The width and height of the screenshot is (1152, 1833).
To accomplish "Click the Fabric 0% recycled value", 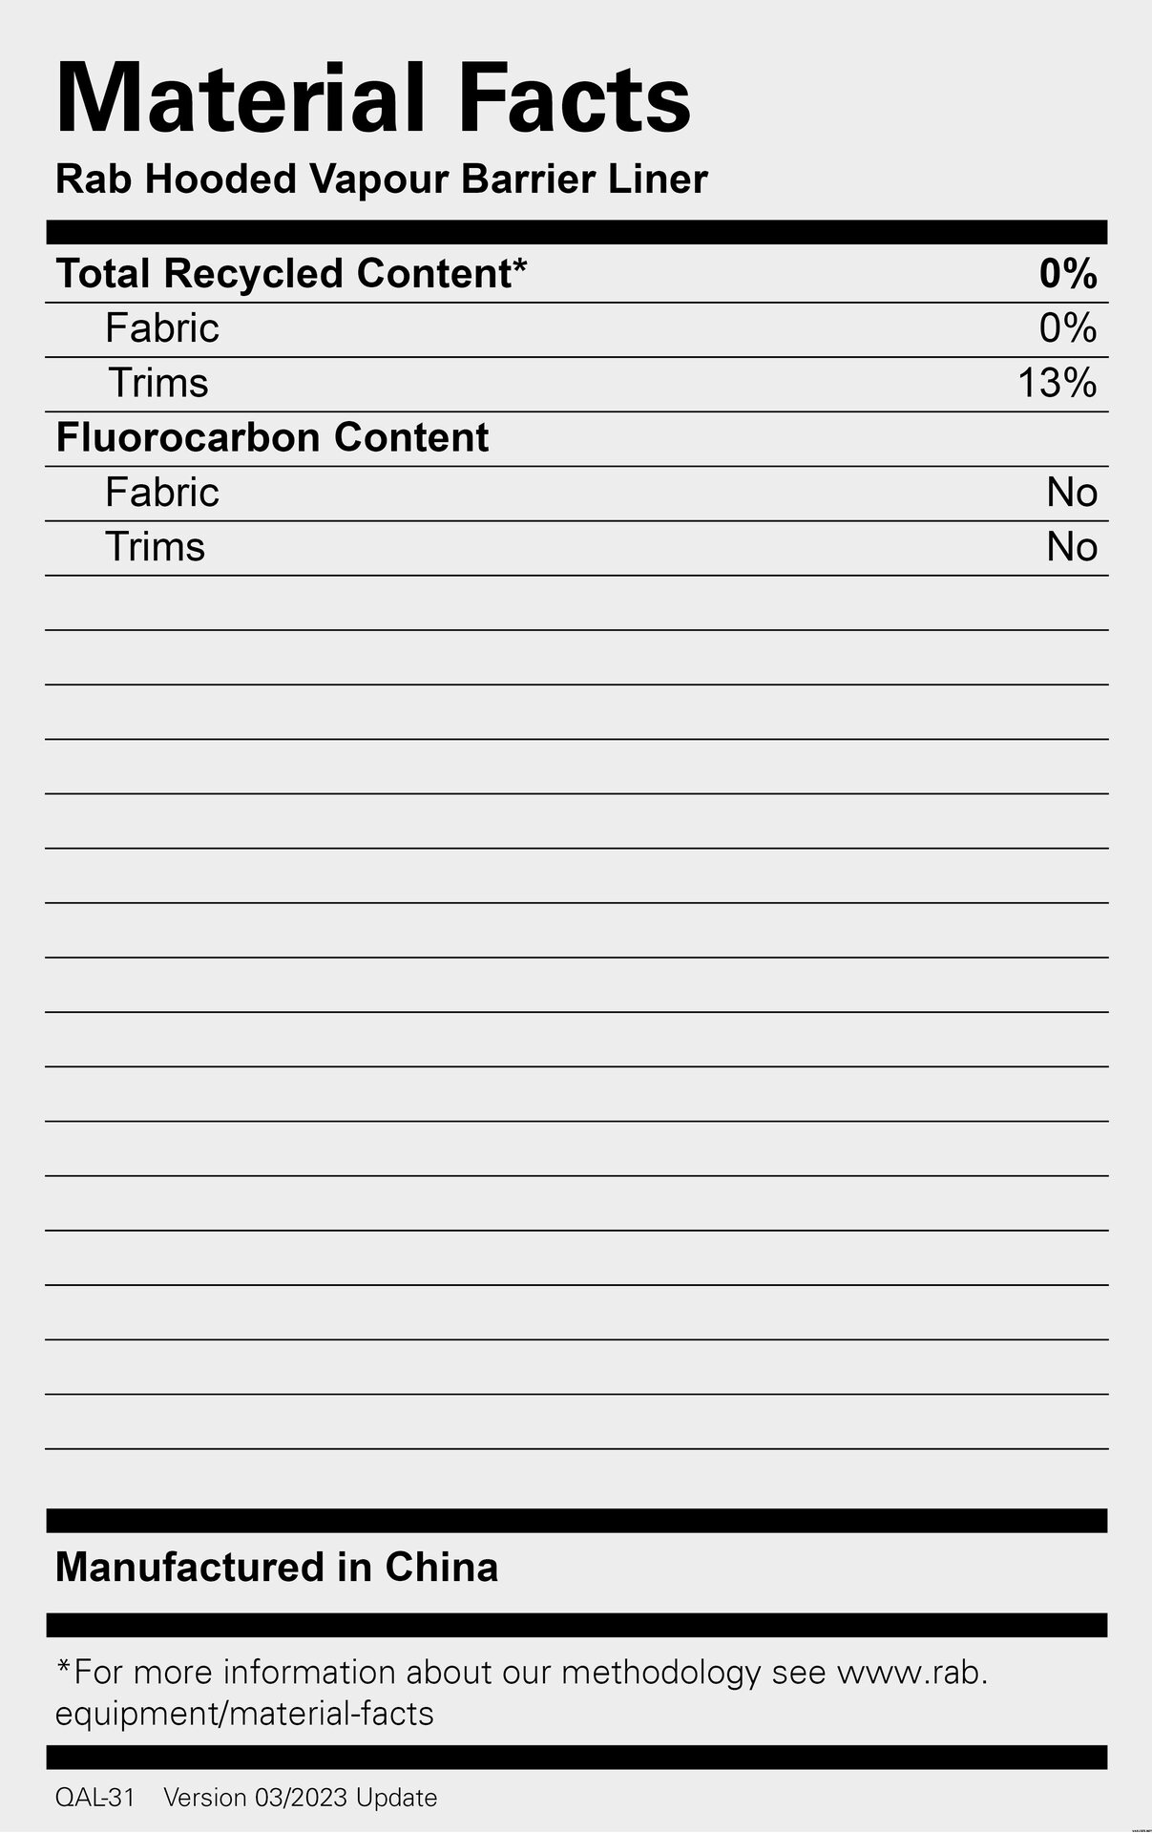I will click(x=1068, y=328).
